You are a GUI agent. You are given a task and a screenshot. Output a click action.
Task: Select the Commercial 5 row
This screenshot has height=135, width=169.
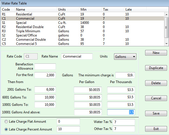pyautogui.click(x=83, y=44)
